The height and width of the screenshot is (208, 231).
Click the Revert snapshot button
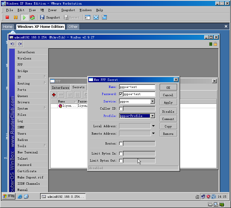pos(72,18)
